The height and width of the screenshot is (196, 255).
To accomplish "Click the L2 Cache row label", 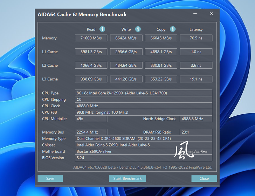I will [50, 66].
